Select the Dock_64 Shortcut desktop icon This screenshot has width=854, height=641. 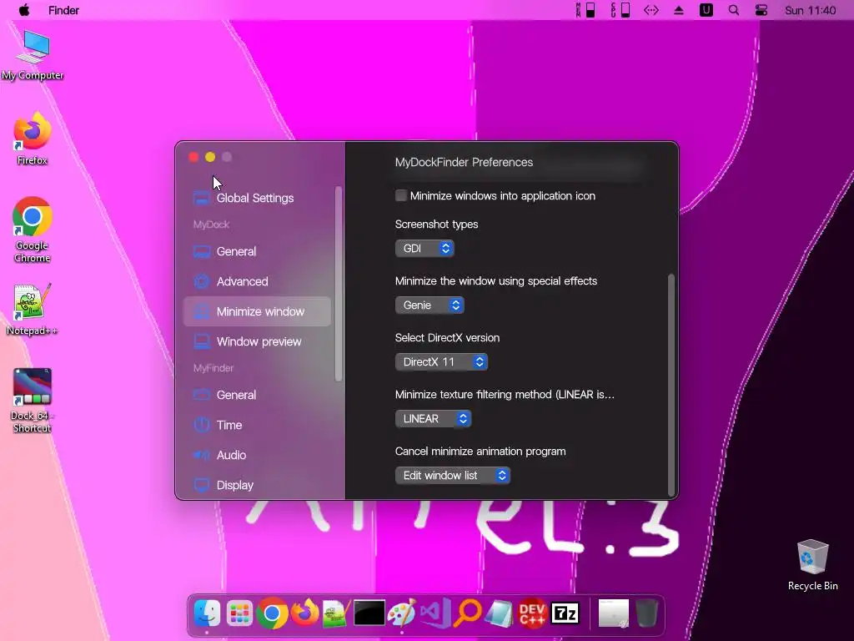pyautogui.click(x=33, y=401)
